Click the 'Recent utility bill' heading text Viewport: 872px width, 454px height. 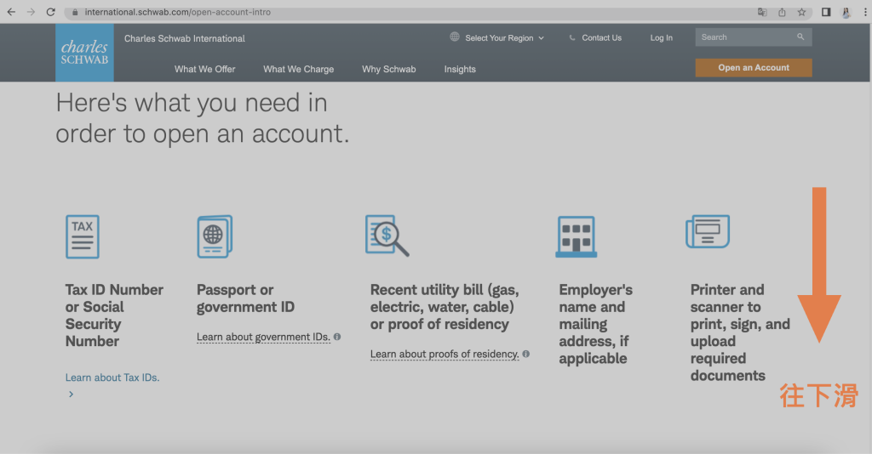pos(445,307)
